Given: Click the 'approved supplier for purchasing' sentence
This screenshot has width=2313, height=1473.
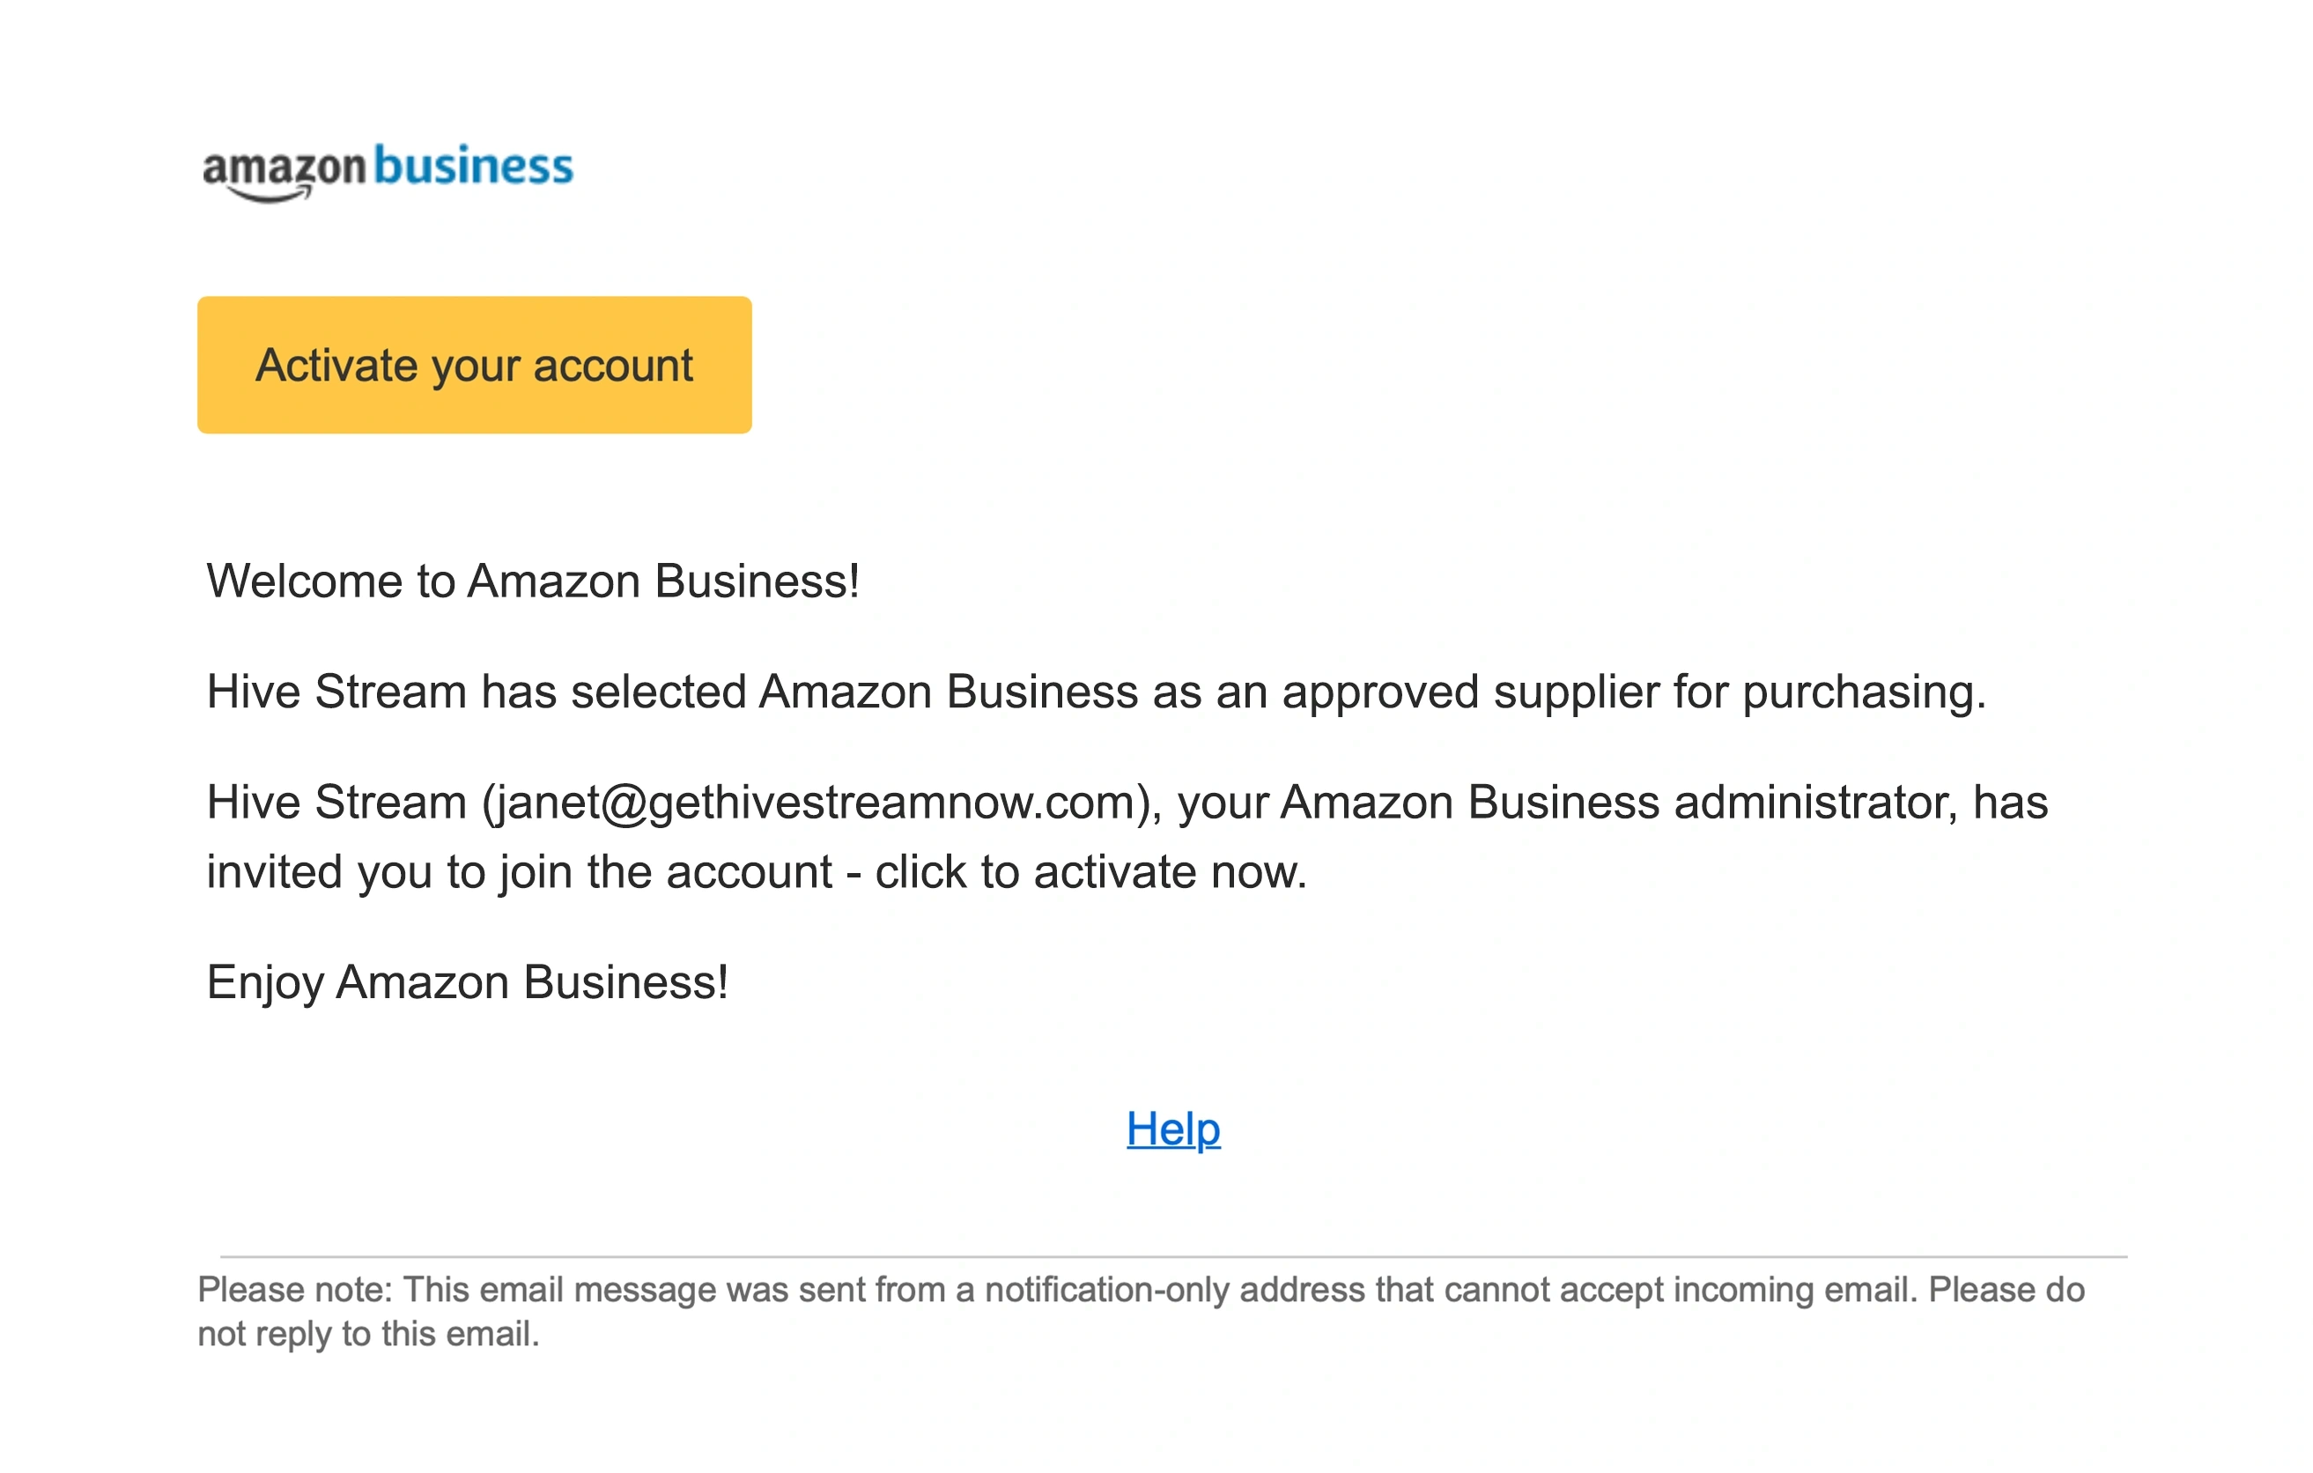Looking at the screenshot, I should [x=1633, y=692].
